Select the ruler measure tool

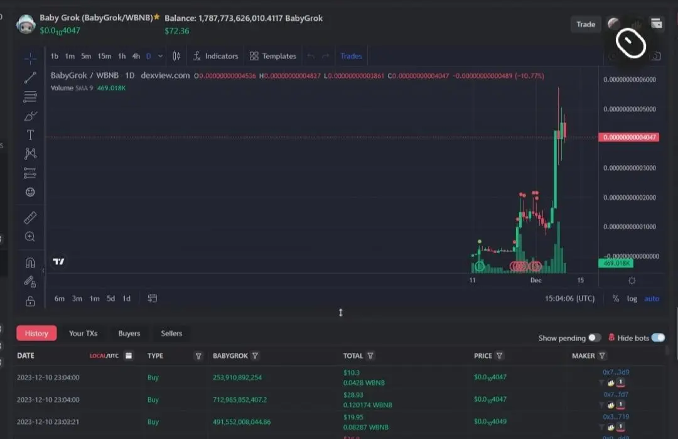30,217
